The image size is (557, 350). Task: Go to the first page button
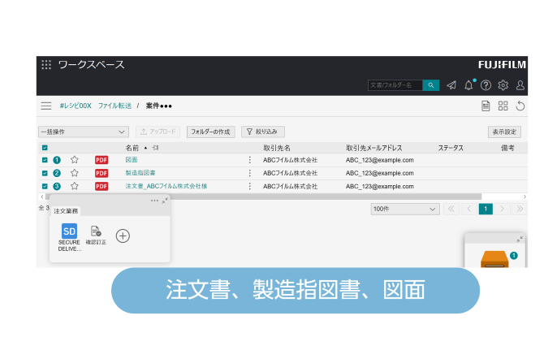(451, 209)
